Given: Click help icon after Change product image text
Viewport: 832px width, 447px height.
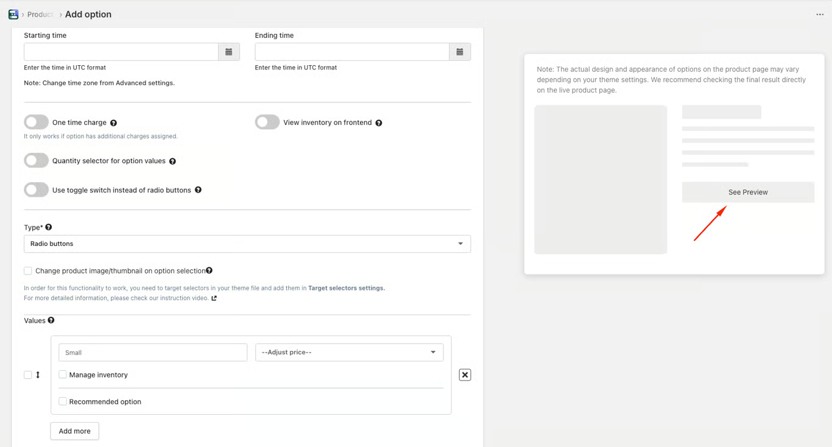Looking at the screenshot, I should [x=209, y=270].
